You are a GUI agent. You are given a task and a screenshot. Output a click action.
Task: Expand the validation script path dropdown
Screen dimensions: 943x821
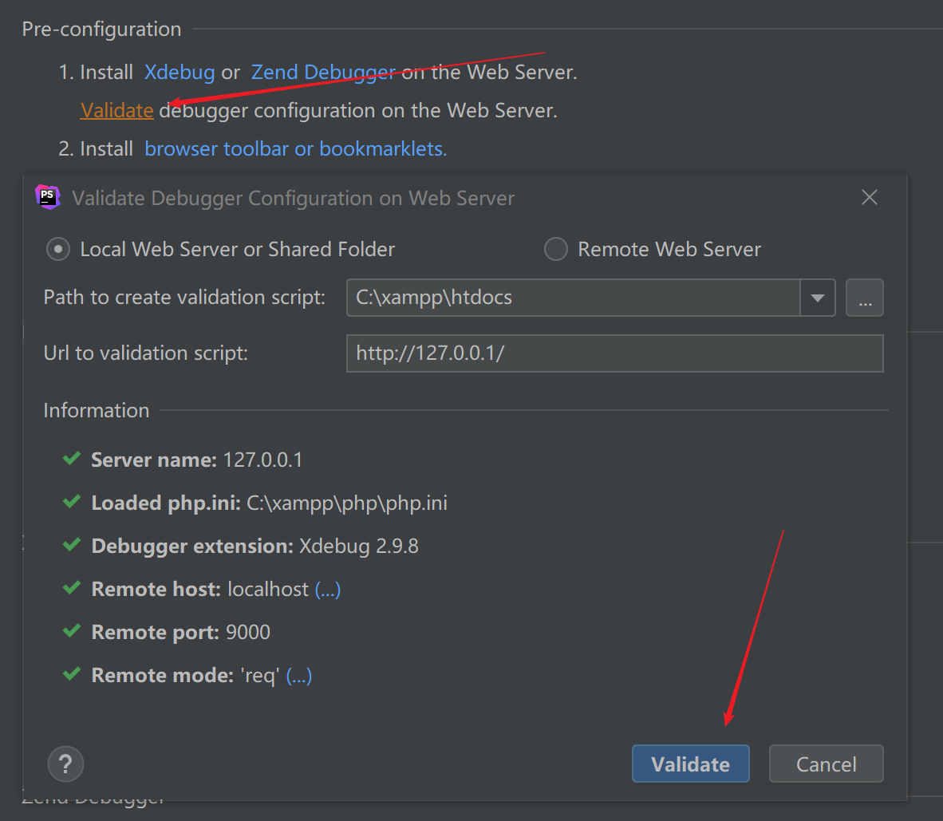click(x=817, y=298)
